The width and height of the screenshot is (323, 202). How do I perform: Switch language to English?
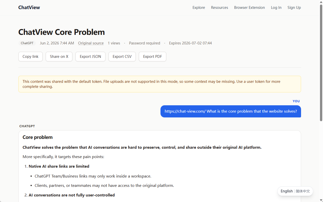coord(287,191)
